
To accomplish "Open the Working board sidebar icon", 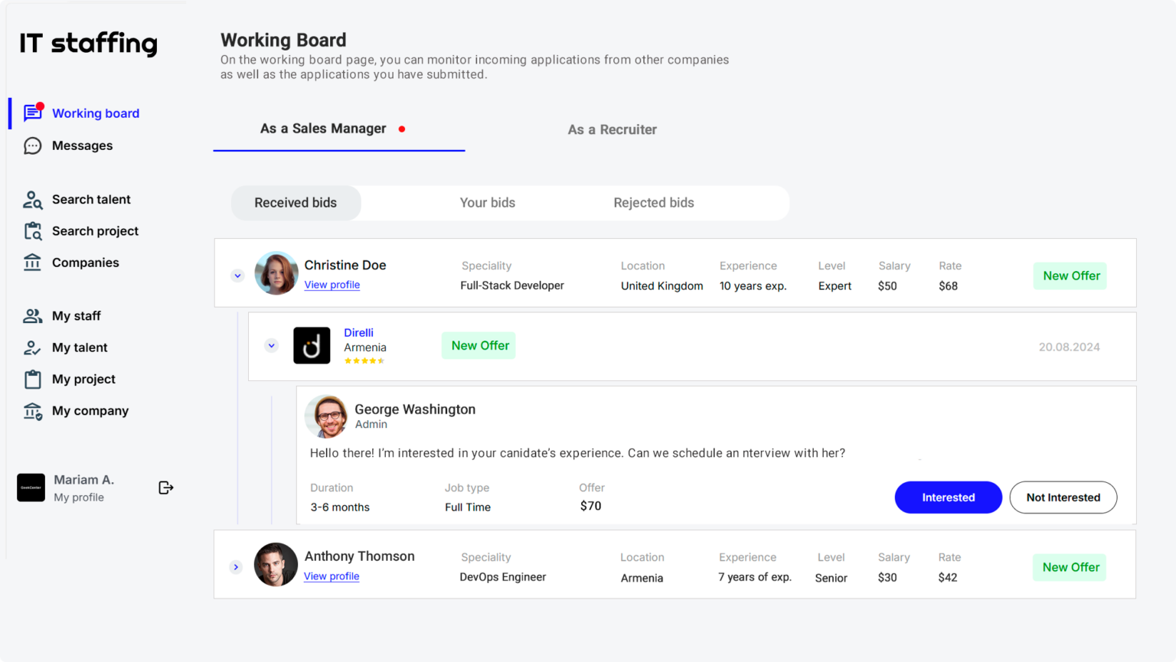I will (32, 113).
